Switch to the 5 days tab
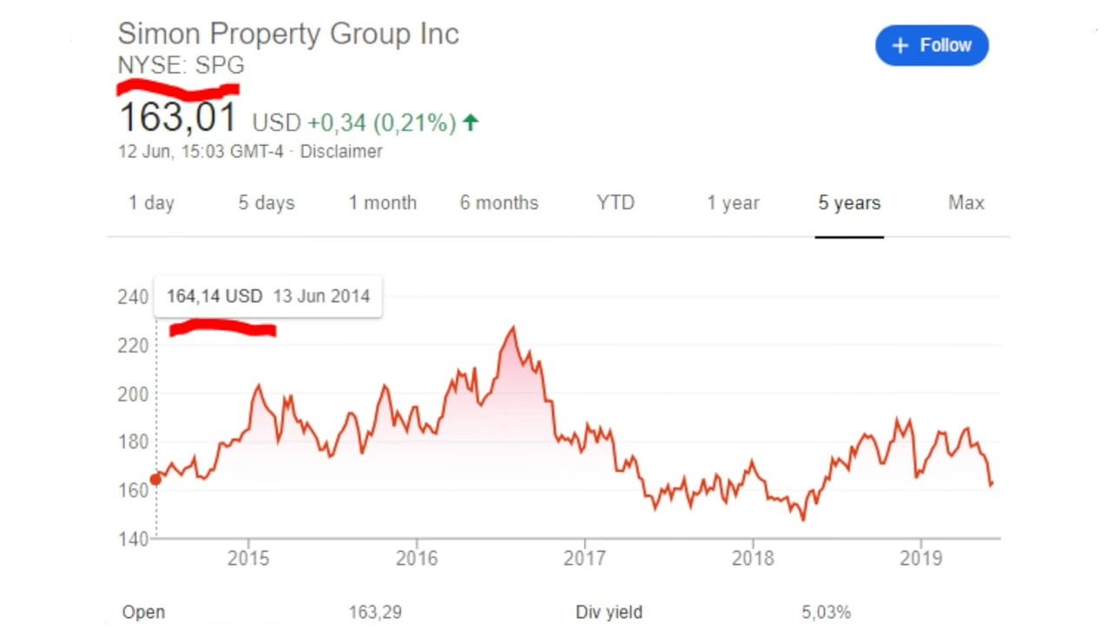The width and height of the screenshot is (1120, 629). 267,203
